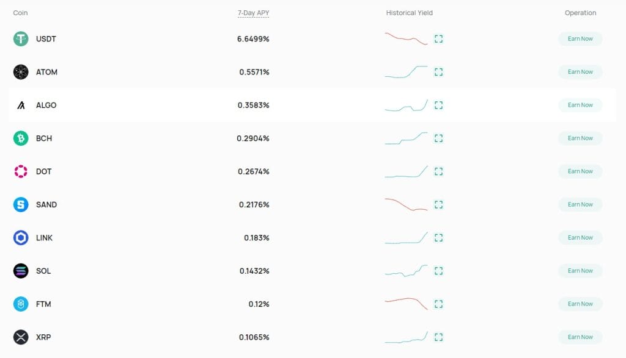Select the ALGO Algorand logo
626x358 pixels.
click(x=21, y=105)
